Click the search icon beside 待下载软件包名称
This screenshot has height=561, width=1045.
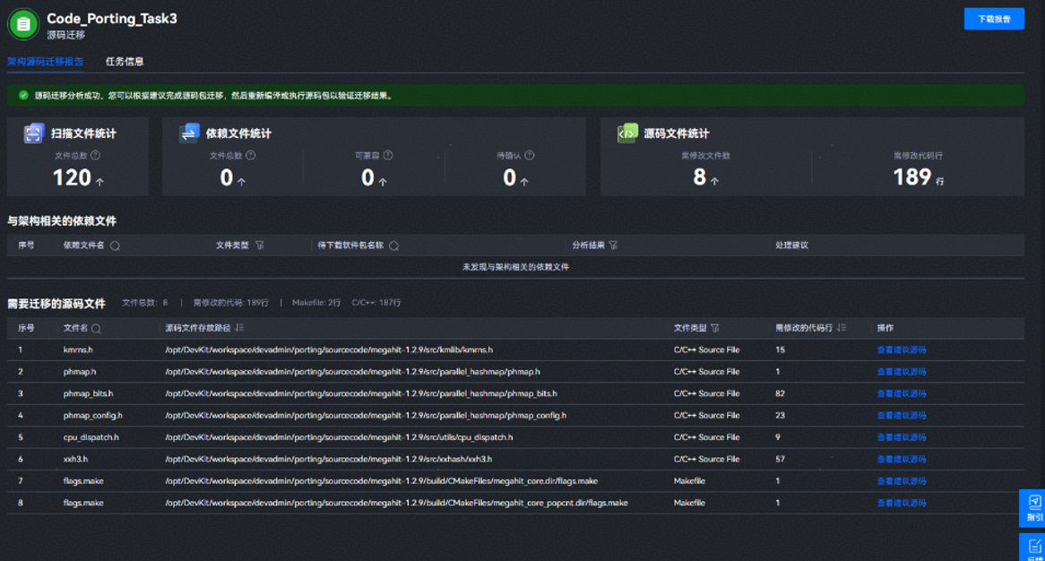click(x=393, y=246)
